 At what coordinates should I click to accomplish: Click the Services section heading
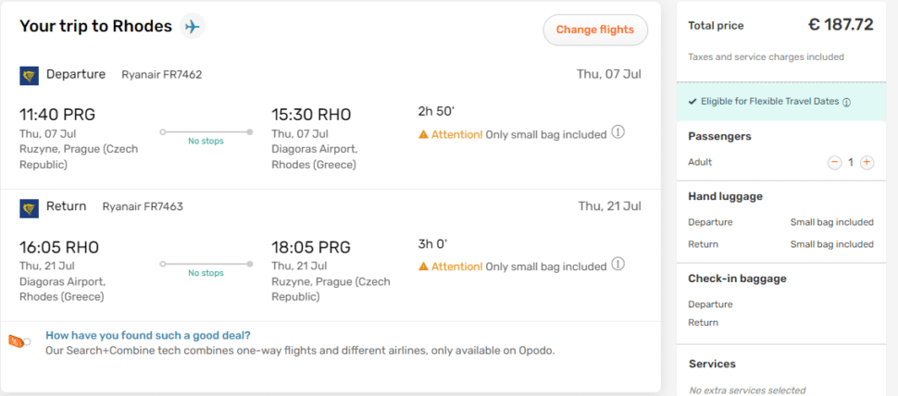[712, 364]
